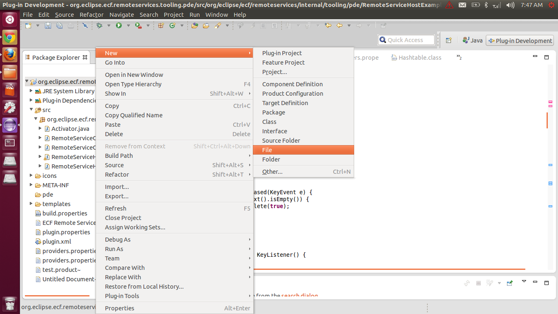Screen dimensions: 558x314
Task: Click the Open Type toolbar icon
Action: pyautogui.click(x=194, y=25)
